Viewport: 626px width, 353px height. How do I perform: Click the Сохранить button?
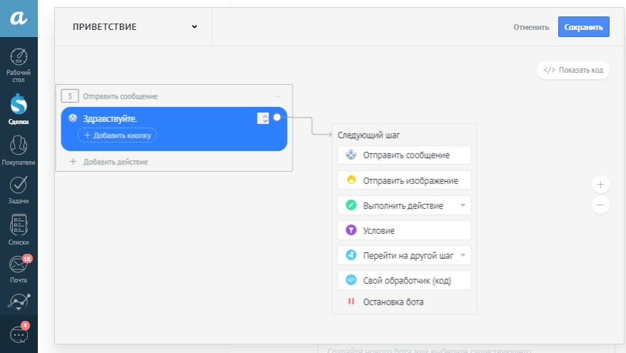[x=583, y=27]
